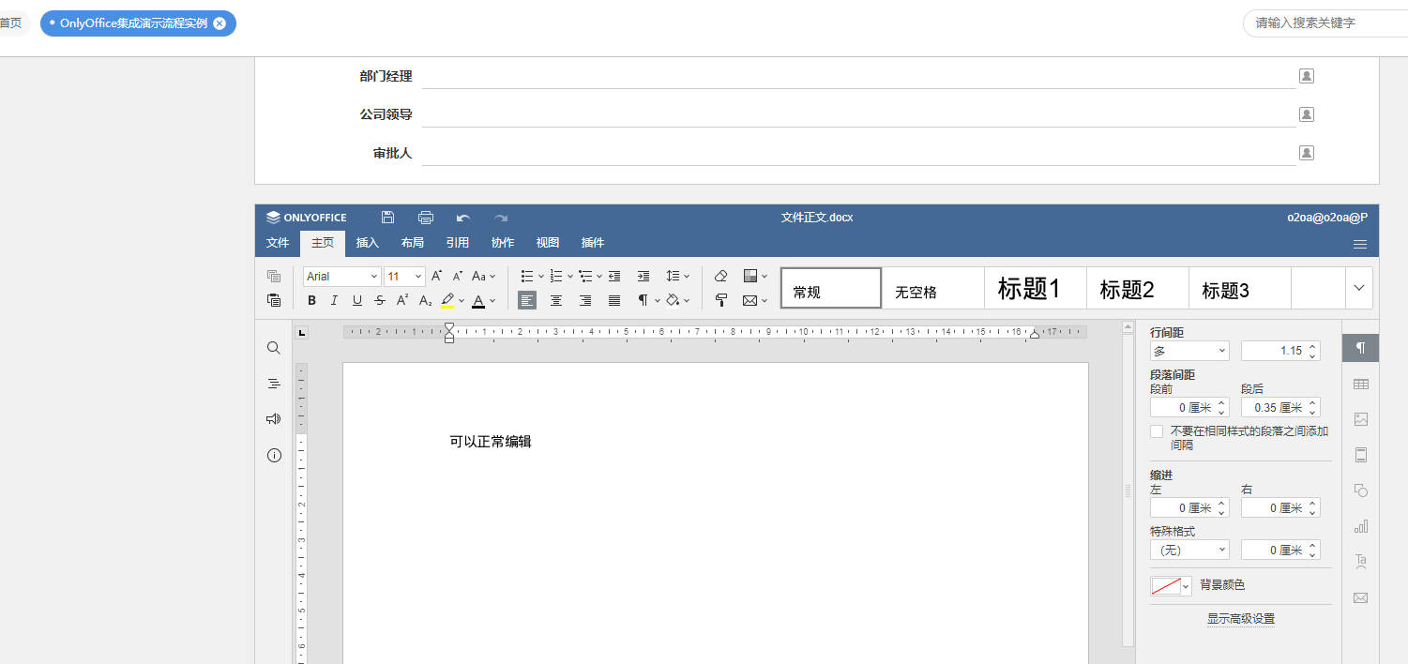Click the copy style paint roller icon
Screen dimensions: 1408x664
(x=721, y=300)
